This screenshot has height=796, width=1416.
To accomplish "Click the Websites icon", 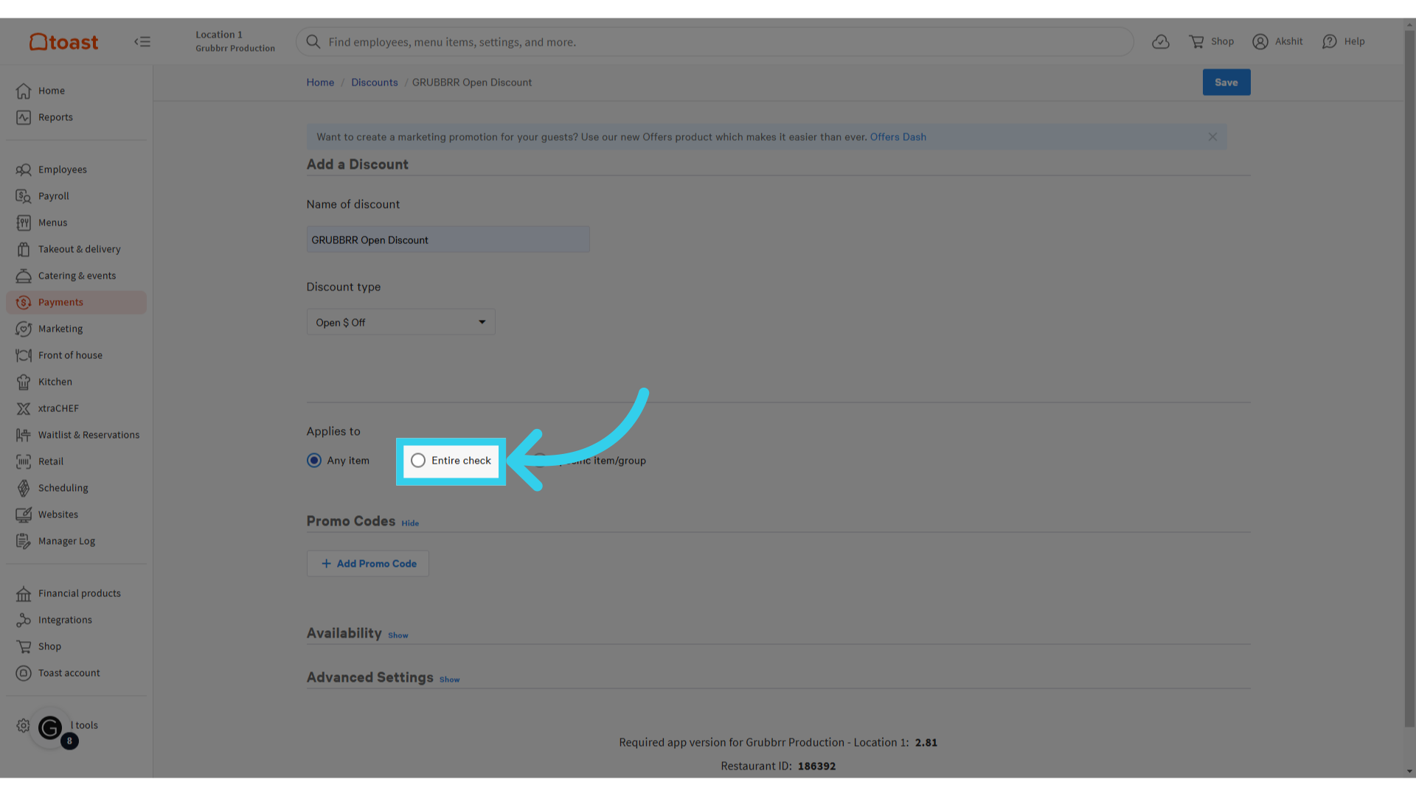I will coord(24,514).
